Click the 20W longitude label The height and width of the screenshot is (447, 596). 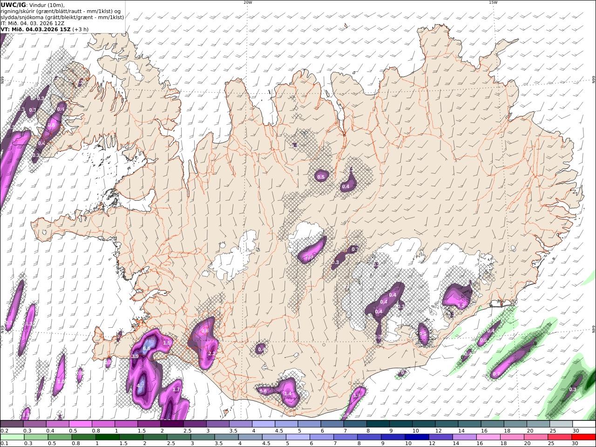248,2
